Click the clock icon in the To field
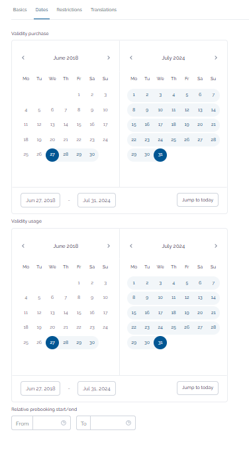Screen dimensions: 249x454 [x=128, y=423]
